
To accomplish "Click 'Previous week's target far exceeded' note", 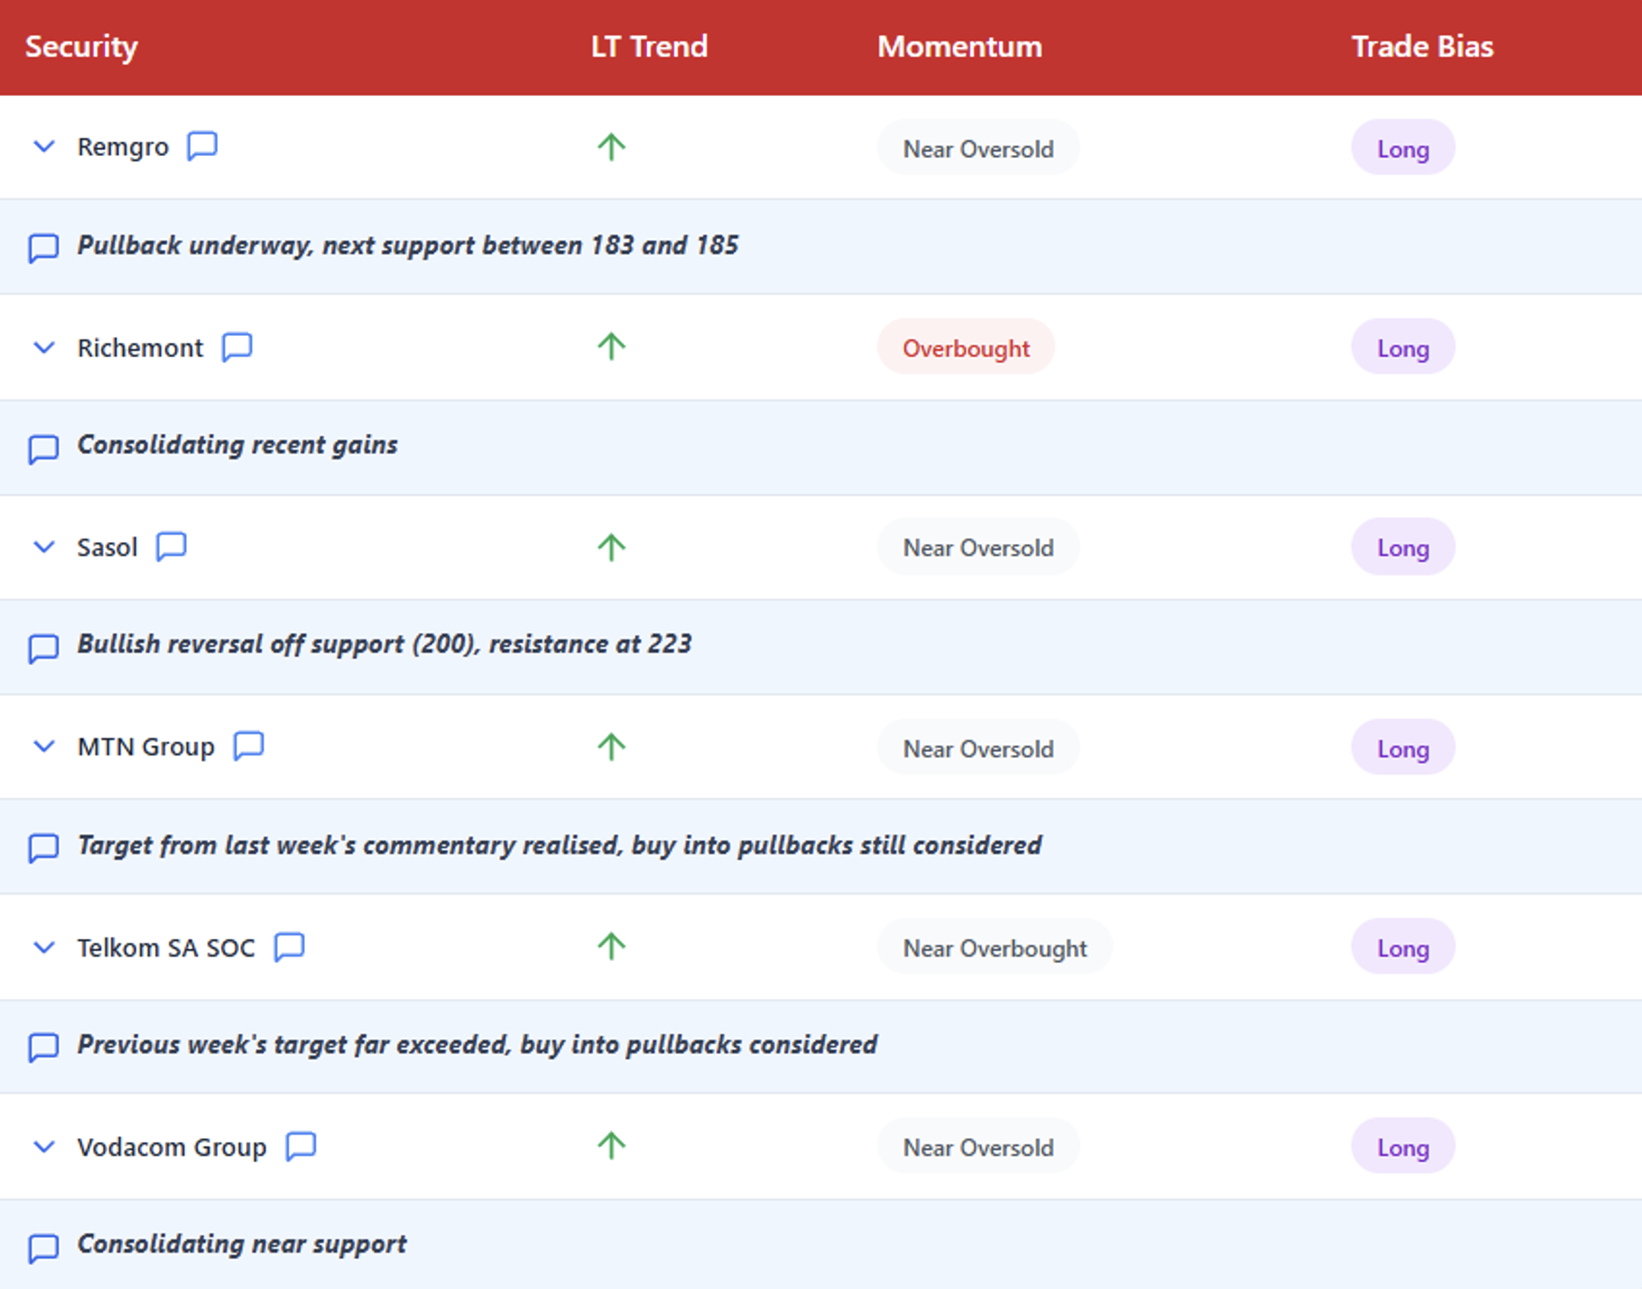I will tap(477, 1045).
